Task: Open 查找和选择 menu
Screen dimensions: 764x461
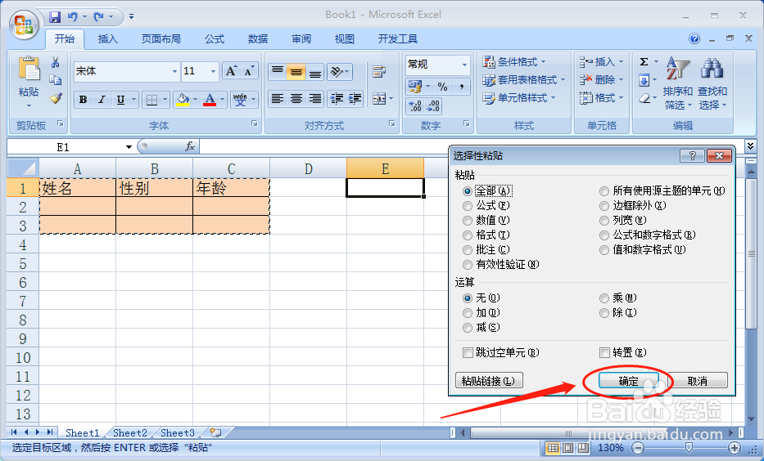Action: click(712, 83)
